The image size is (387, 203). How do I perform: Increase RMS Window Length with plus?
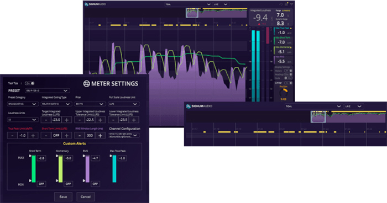tap(100, 136)
